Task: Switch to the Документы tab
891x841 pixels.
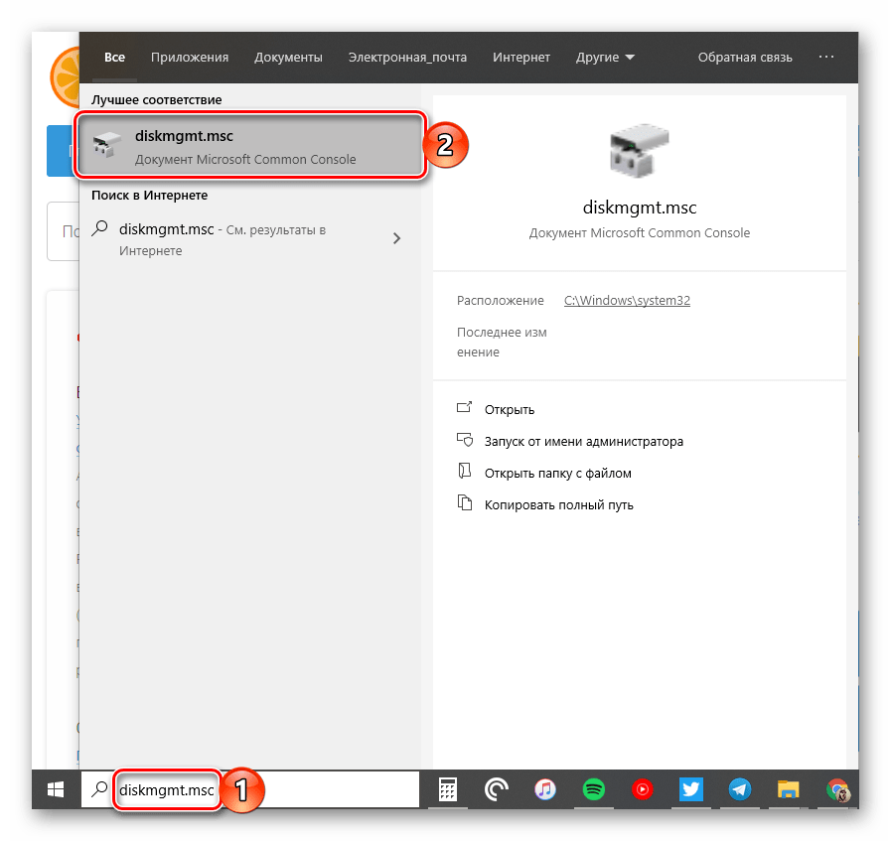Action: 288,58
